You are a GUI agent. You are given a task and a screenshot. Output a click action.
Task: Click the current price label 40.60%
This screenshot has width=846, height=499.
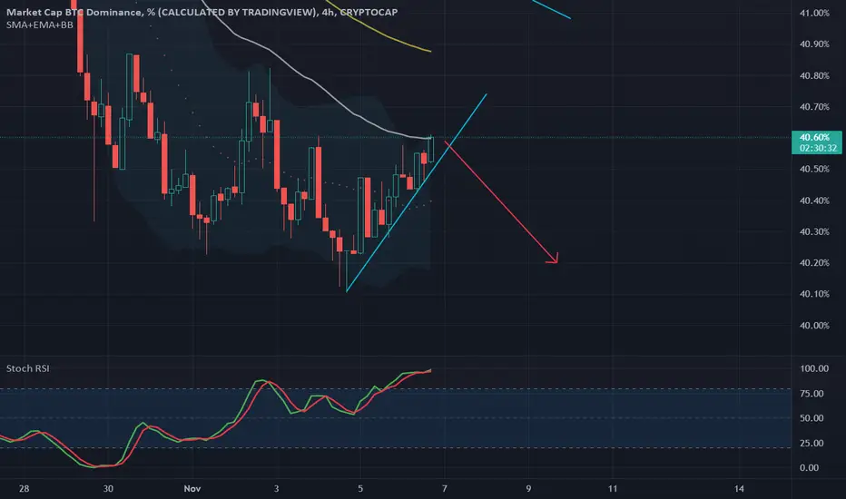(x=814, y=138)
